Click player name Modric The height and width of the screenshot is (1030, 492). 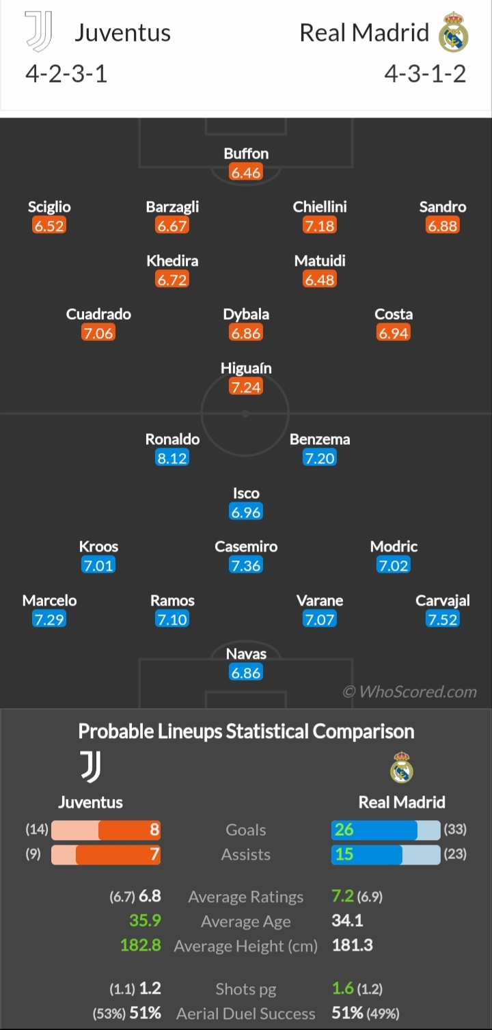click(x=394, y=546)
